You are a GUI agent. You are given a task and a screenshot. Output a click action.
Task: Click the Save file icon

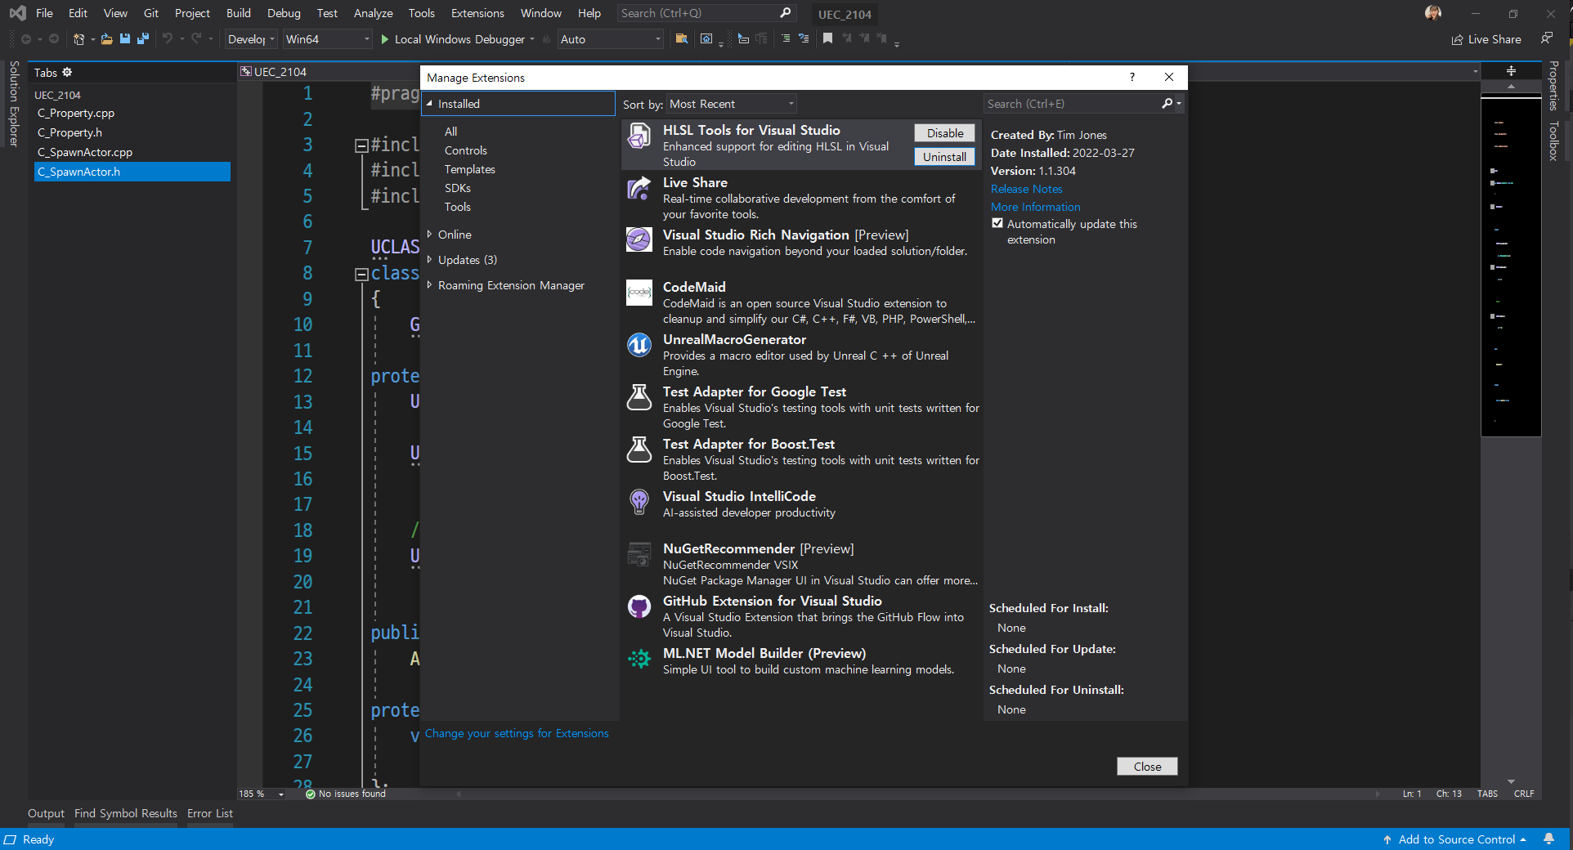point(125,38)
